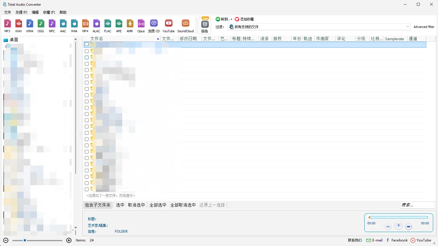Convert files to M4A
The image size is (438, 246).
click(74, 26)
